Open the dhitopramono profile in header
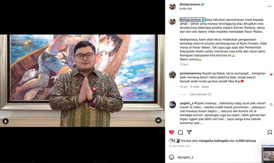The width and height of the screenshot is (274, 163). click(190, 4)
